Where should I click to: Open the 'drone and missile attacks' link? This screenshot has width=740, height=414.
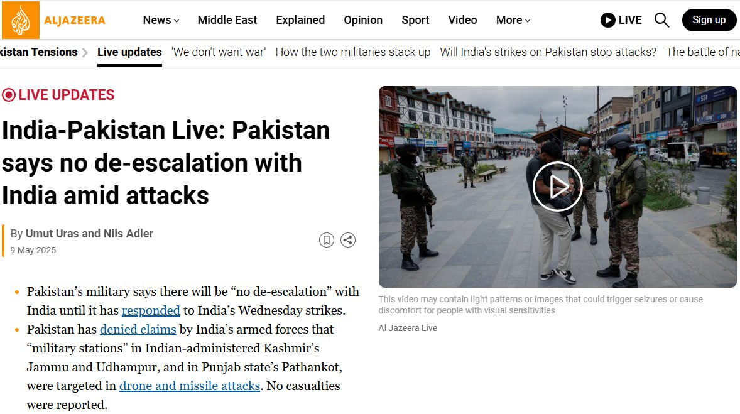point(190,386)
